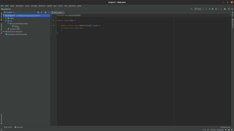
Task: Click the Run gutter arrow beside class Main
Action: click(x=53, y=20)
